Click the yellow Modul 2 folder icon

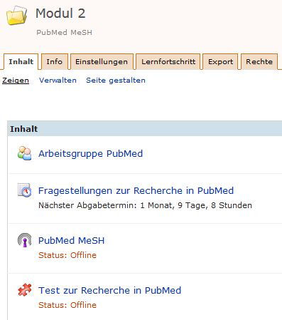(16, 15)
